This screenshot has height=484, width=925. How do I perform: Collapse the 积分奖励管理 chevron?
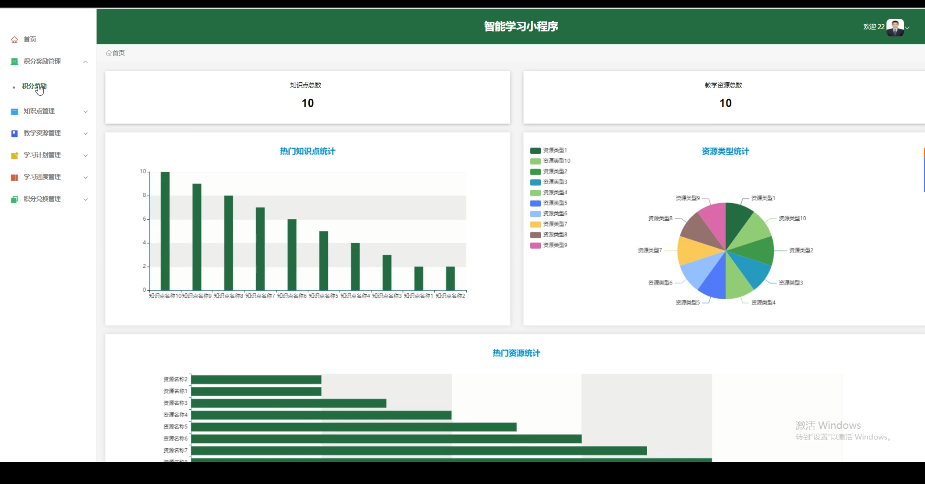coord(85,62)
